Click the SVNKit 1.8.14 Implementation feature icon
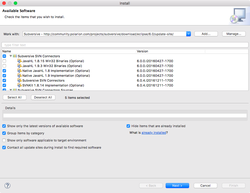This screenshot has height=193, width=250. pos(20,85)
